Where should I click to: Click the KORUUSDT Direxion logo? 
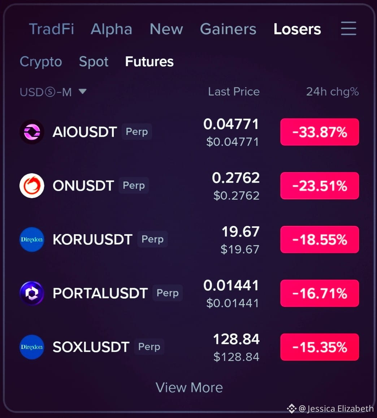click(x=32, y=239)
